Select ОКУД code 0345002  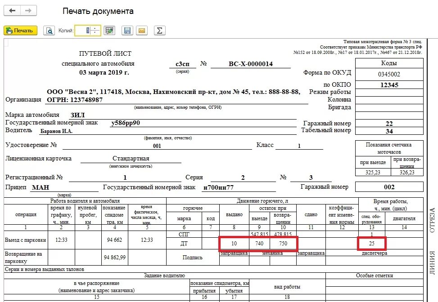(x=389, y=74)
